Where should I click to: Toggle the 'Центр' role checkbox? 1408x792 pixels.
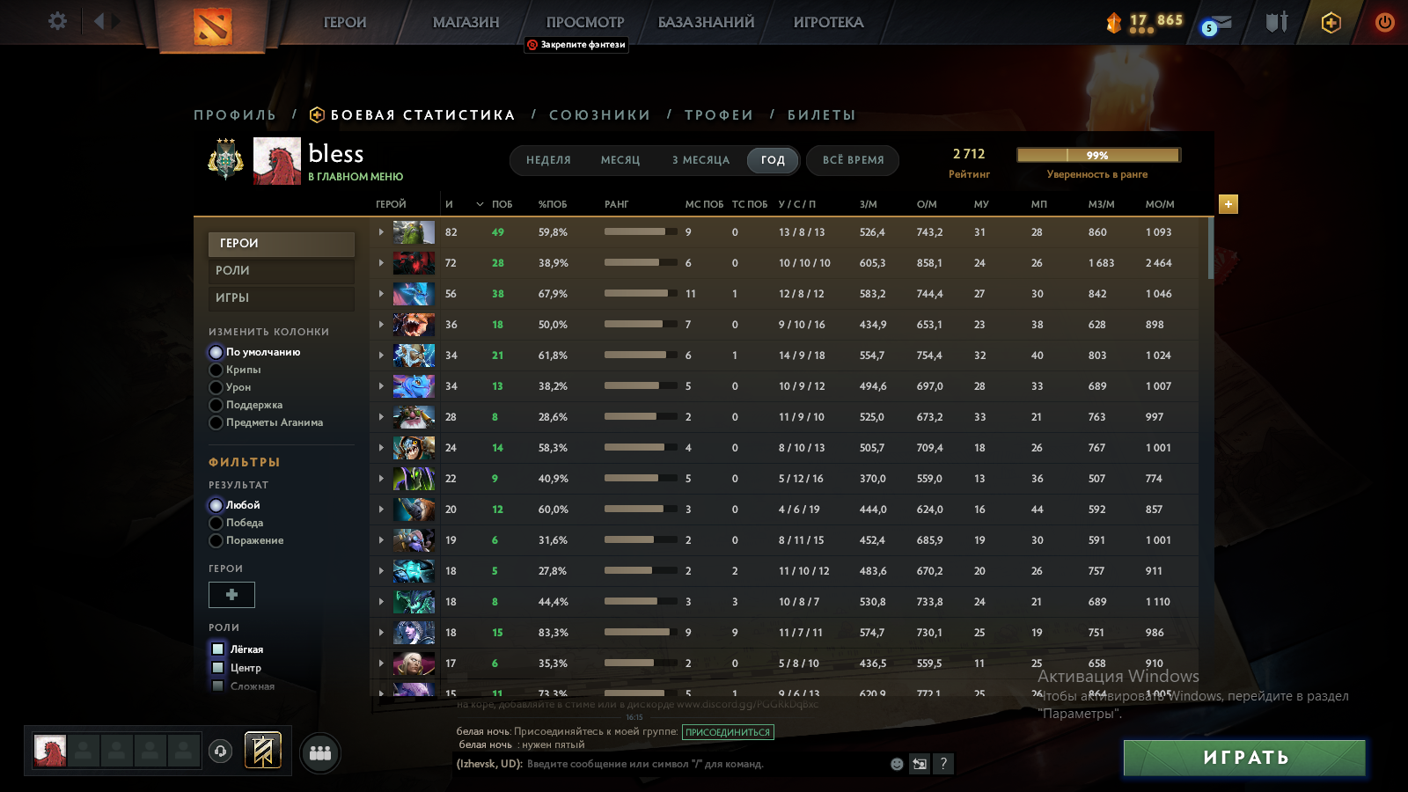218,668
